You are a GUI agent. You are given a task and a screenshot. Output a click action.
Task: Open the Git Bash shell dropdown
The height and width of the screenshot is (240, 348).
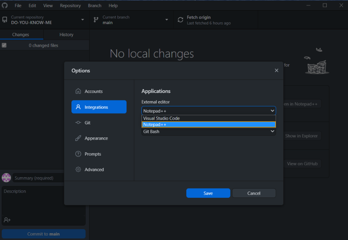pos(208,131)
